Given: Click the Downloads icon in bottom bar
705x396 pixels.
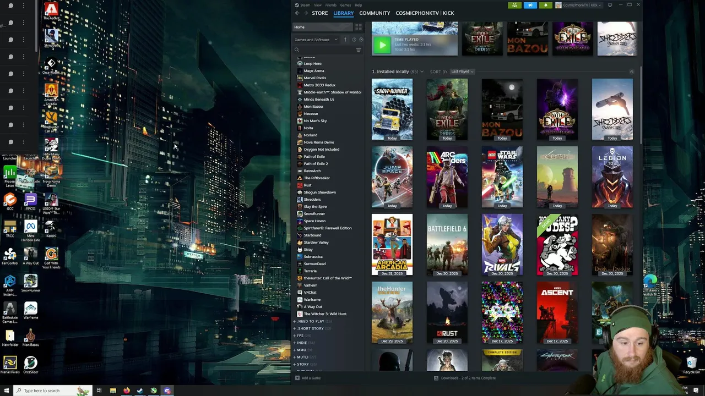Looking at the screenshot, I should click(x=436, y=378).
